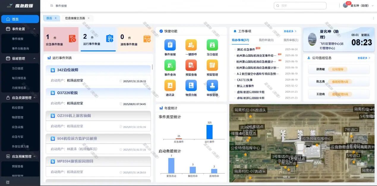Open the 物资台账 quick function icon
The width and height of the screenshot is (377, 186).
coord(191,86)
